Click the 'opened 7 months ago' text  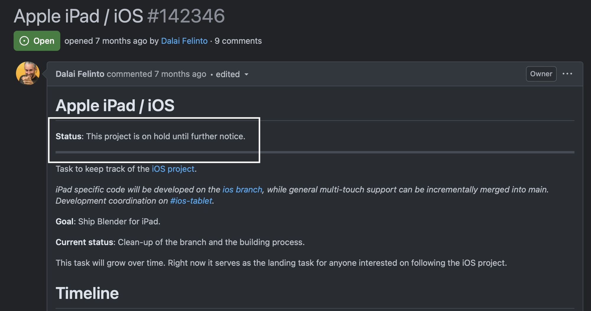tap(106, 41)
